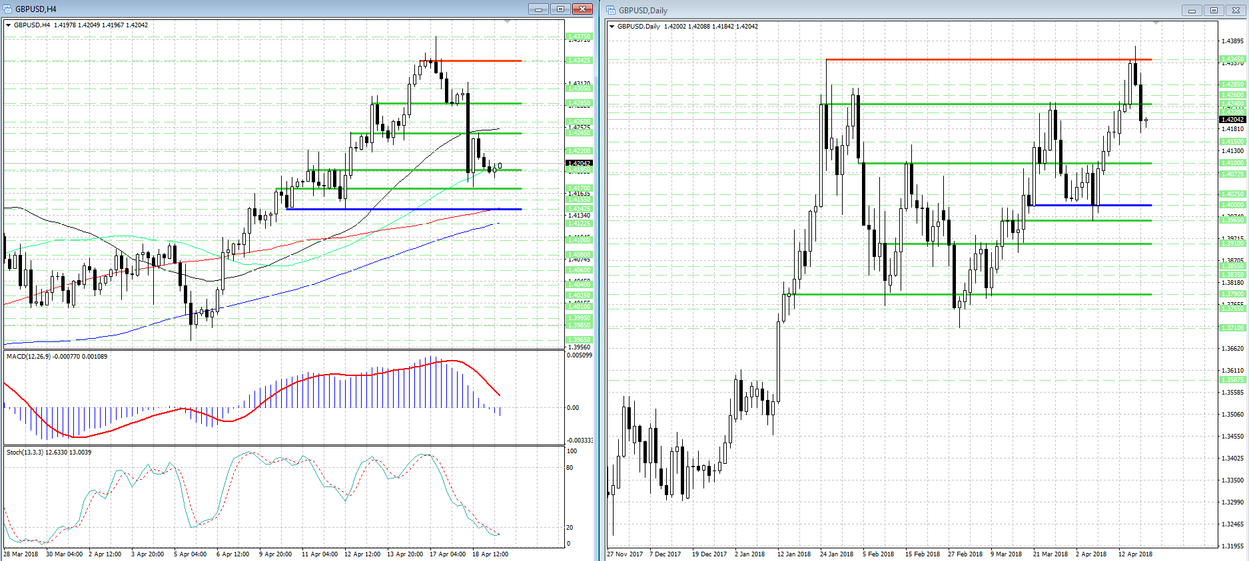This screenshot has width=1249, height=561.
Task: Open the dropdown arrow beside GBPUSD,Daily chart label
Action: pyautogui.click(x=612, y=27)
